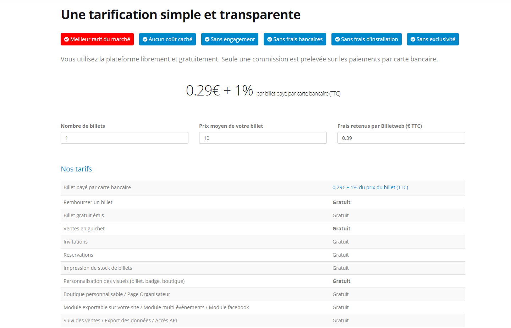Open the Nos tarifs heading link

76,169
